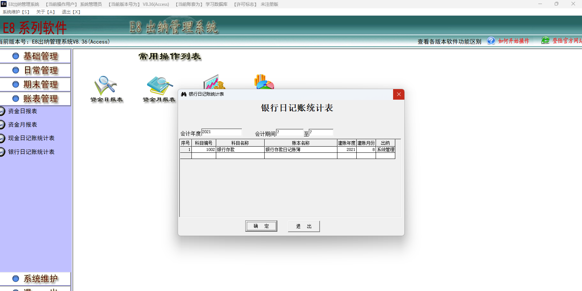Open the 资金日报表 magnifier icon shortcut
This screenshot has width=582, height=291.
[x=106, y=86]
